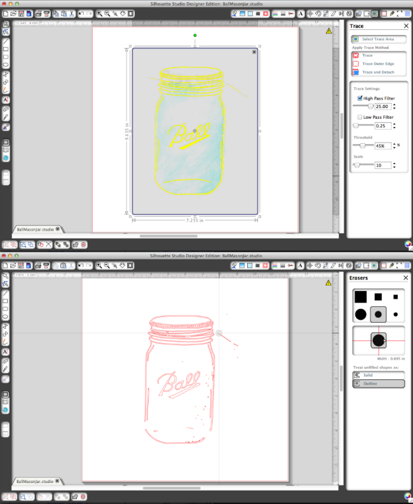
Task: Click High Pass Filter value field 25.00
Action: click(383, 106)
